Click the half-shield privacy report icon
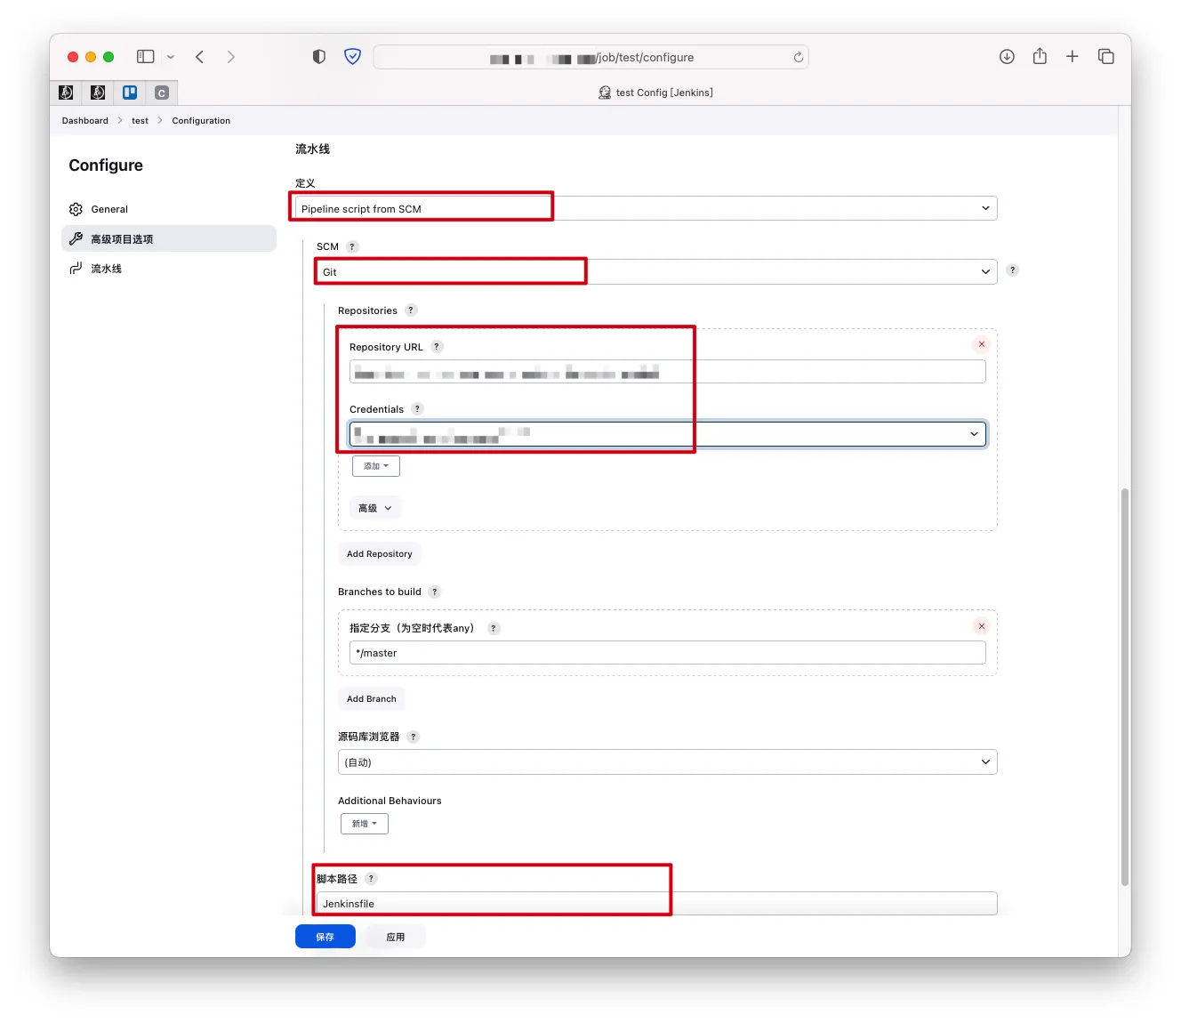This screenshot has width=1181, height=1023. [x=319, y=57]
